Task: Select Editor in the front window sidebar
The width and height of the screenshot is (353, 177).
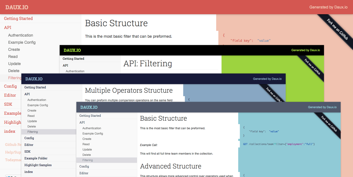Action: 84,173
